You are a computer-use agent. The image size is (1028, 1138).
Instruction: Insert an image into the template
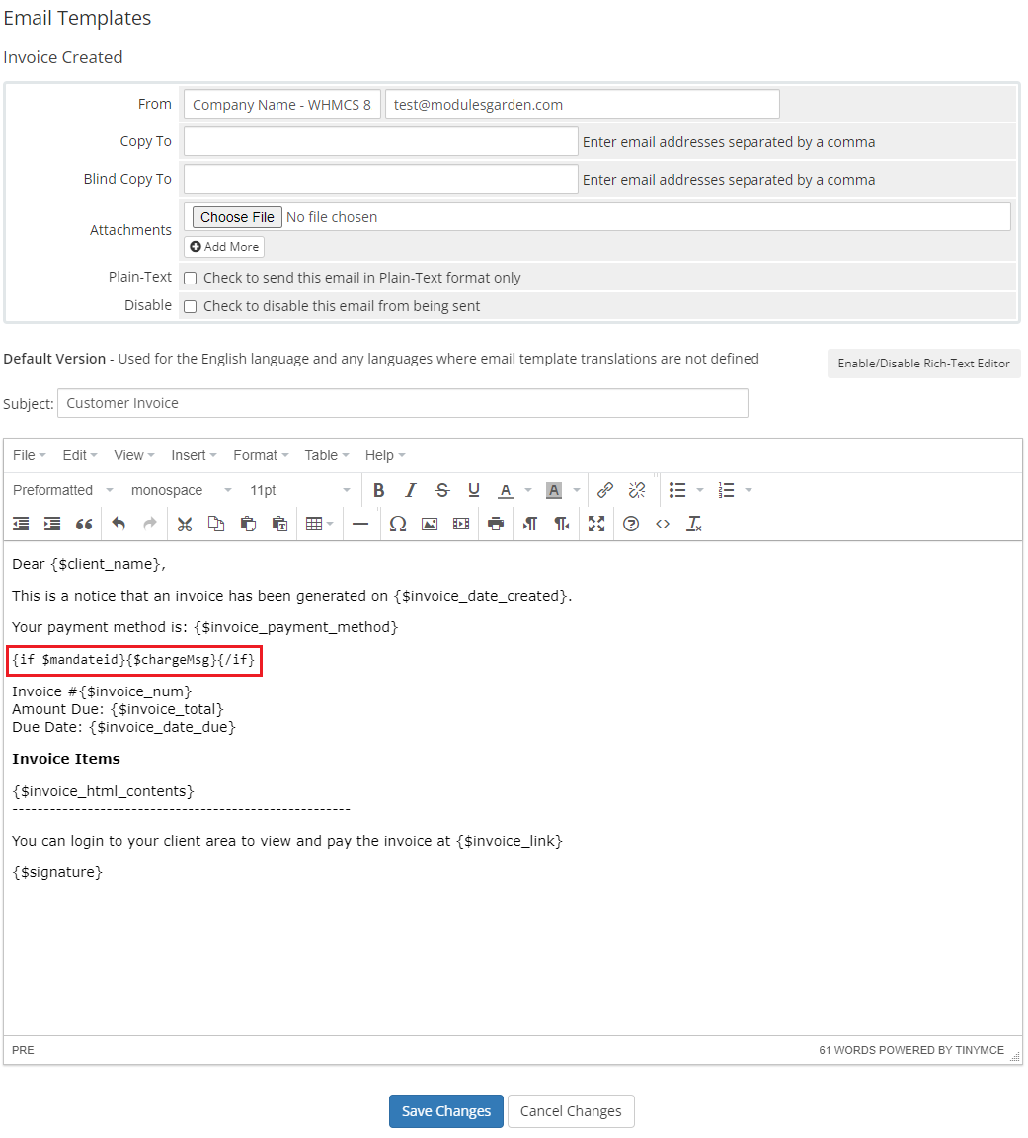[430, 524]
